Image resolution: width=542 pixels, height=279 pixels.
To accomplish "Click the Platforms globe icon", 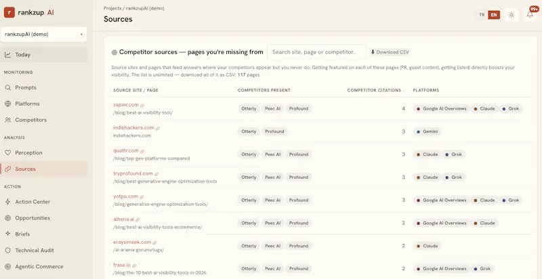I will click(x=8, y=104).
